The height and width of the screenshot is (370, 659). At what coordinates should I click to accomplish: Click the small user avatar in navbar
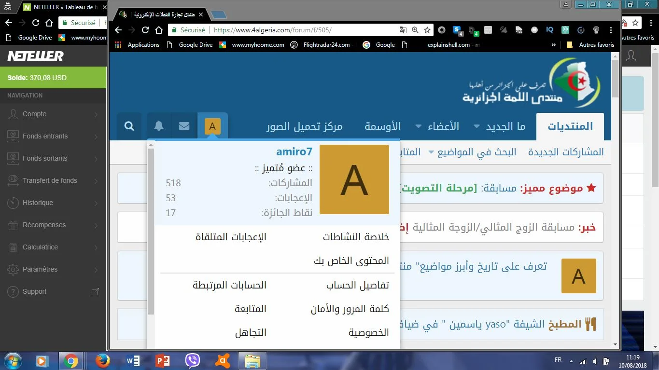212,126
